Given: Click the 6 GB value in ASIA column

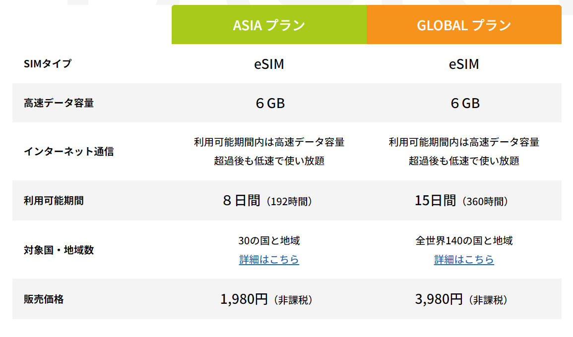Looking at the screenshot, I should click(270, 103).
